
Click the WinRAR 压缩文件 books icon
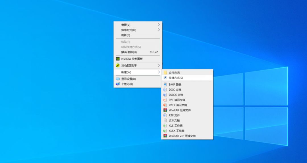[x=165, y=110]
